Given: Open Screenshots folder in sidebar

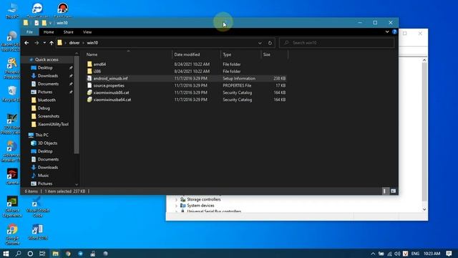Looking at the screenshot, I should click(x=48, y=116).
